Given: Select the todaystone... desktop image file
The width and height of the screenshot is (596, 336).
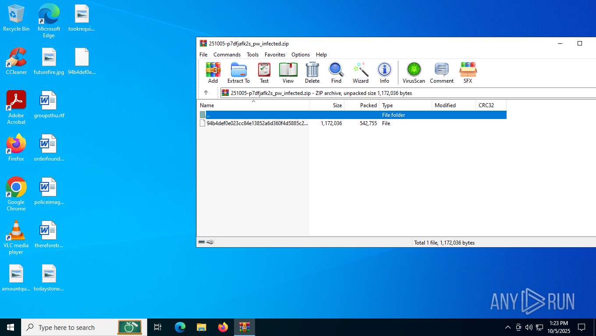Looking at the screenshot, I should coord(49,277).
